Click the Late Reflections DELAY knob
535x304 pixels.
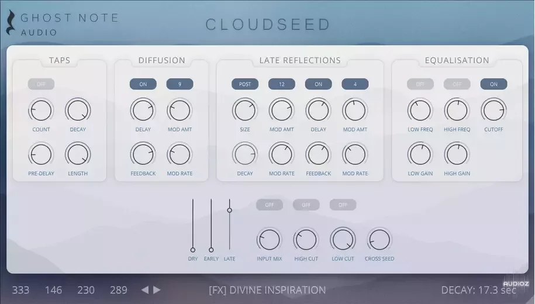[x=318, y=110]
